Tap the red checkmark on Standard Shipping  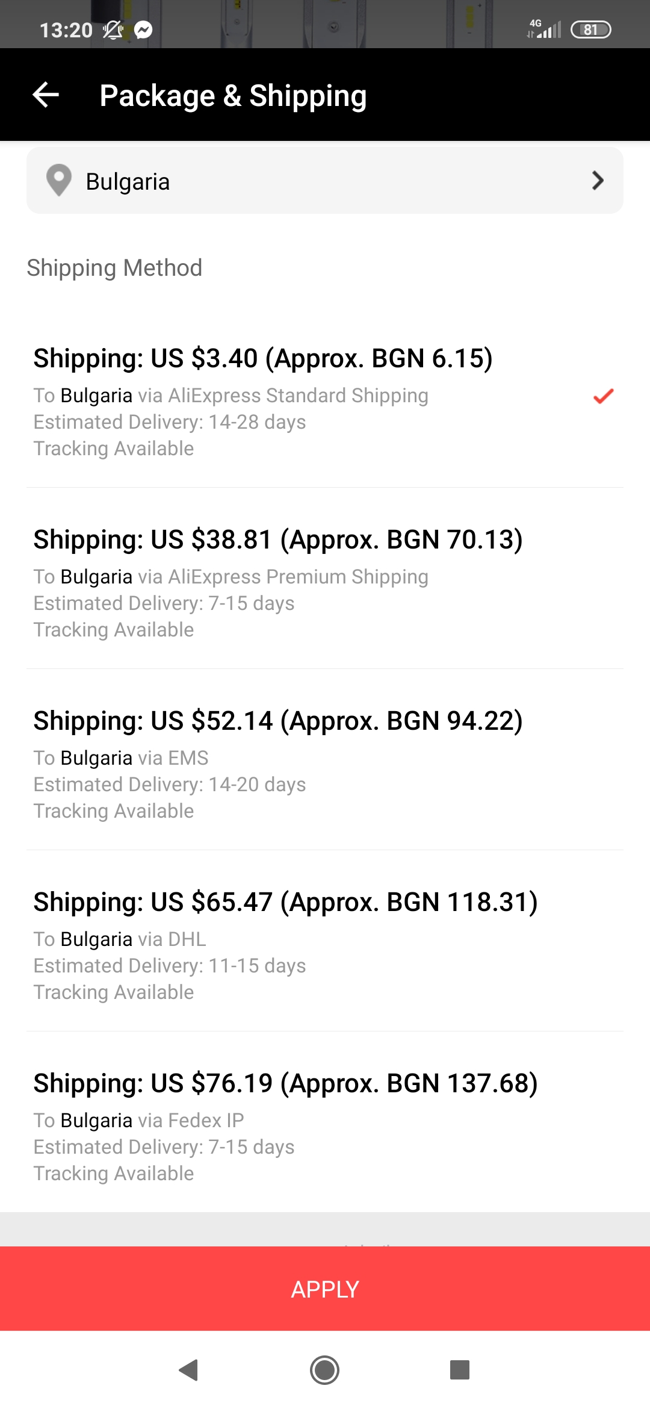click(x=603, y=396)
